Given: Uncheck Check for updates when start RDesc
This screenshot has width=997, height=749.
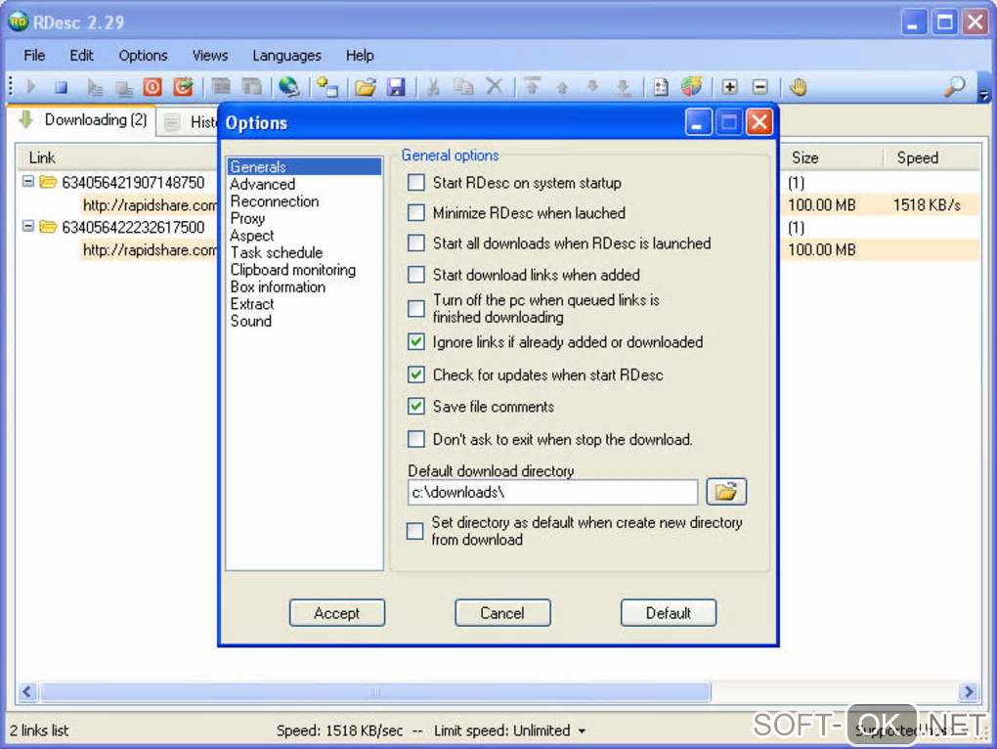Looking at the screenshot, I should (416, 374).
